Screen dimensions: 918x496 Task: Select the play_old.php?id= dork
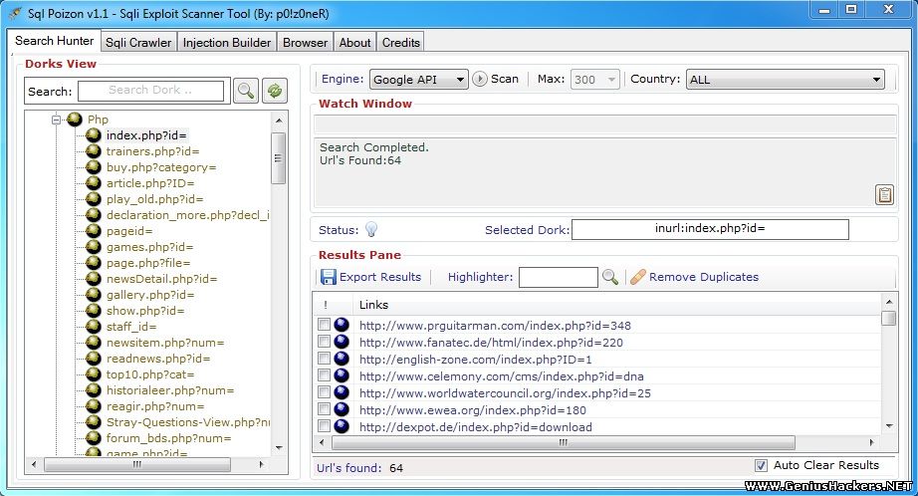click(154, 199)
